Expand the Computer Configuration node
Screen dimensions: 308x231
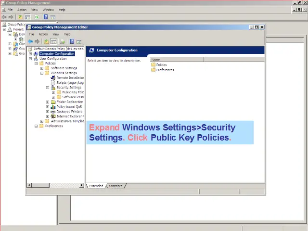(x=30, y=54)
